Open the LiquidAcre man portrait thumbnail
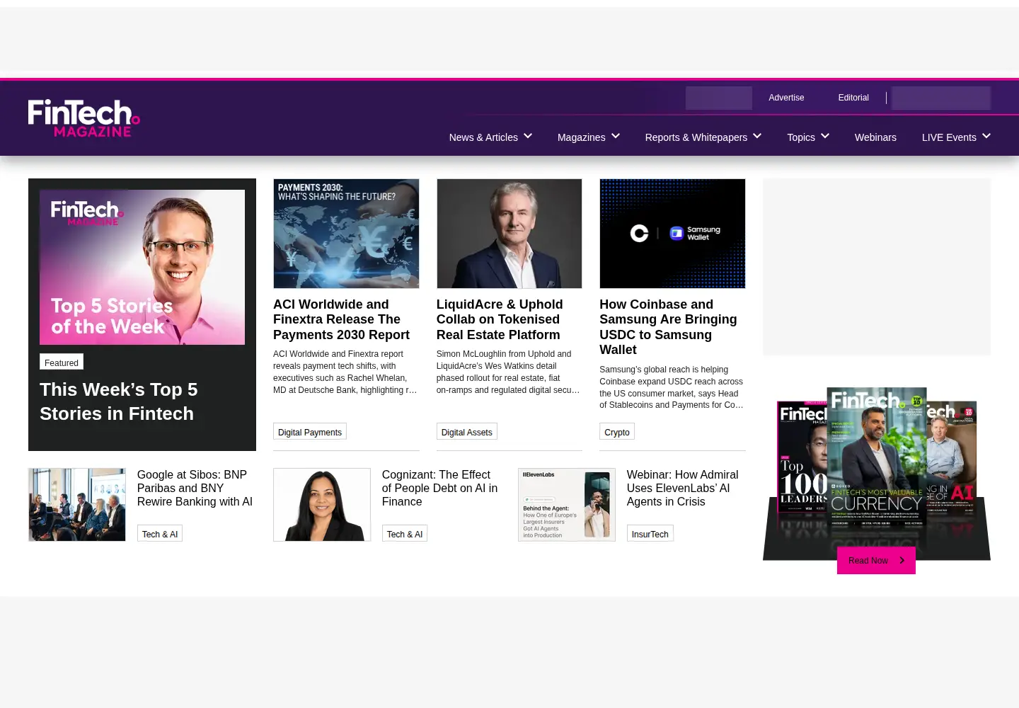 coord(509,234)
